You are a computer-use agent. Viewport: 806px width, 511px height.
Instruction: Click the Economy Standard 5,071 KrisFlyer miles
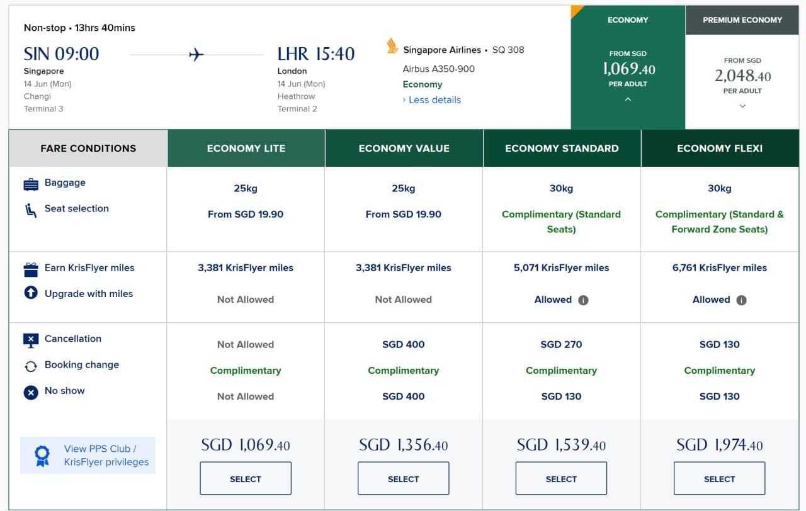click(x=562, y=267)
